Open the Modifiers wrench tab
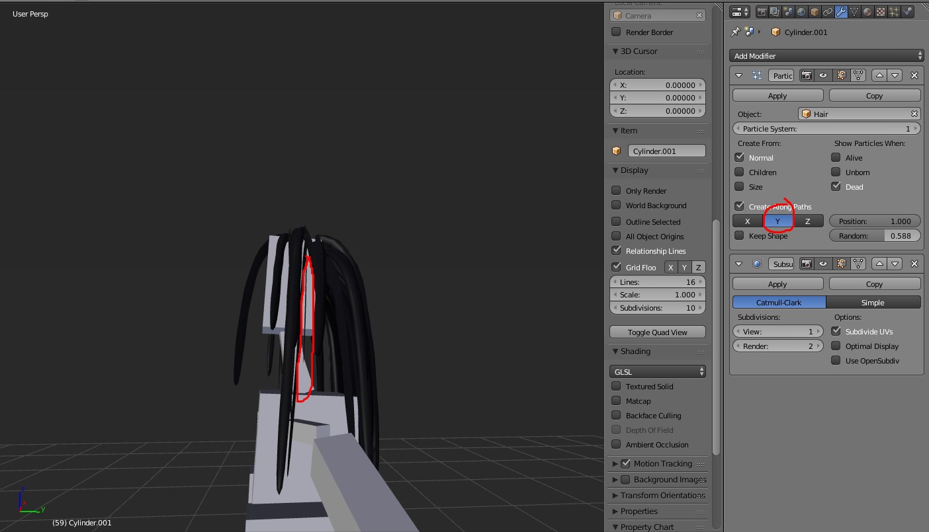 pos(842,12)
